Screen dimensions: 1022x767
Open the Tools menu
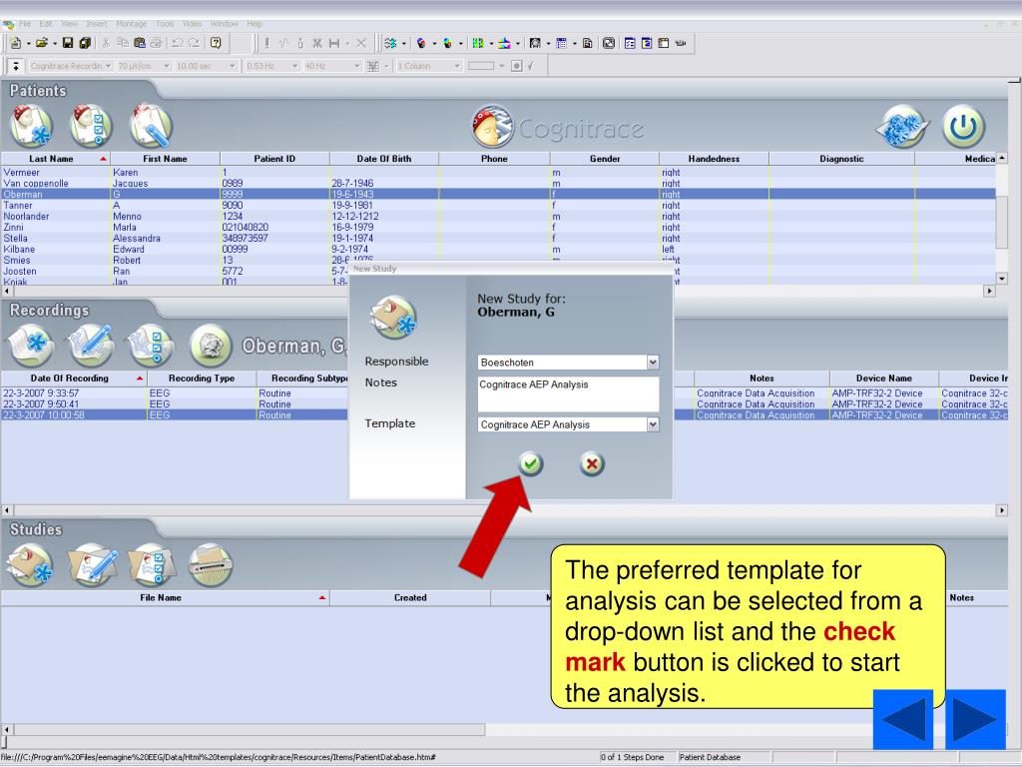[165, 24]
